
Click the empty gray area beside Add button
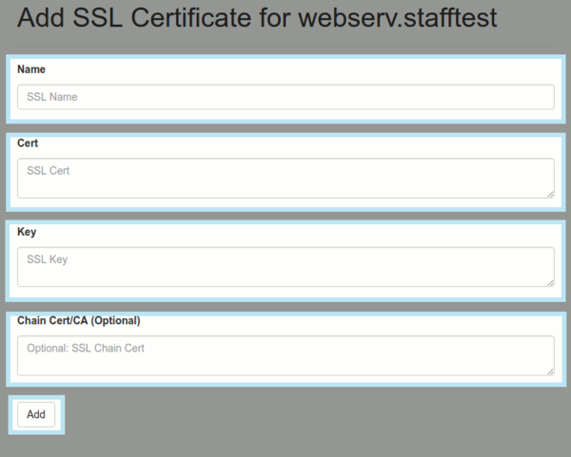pos(285,415)
